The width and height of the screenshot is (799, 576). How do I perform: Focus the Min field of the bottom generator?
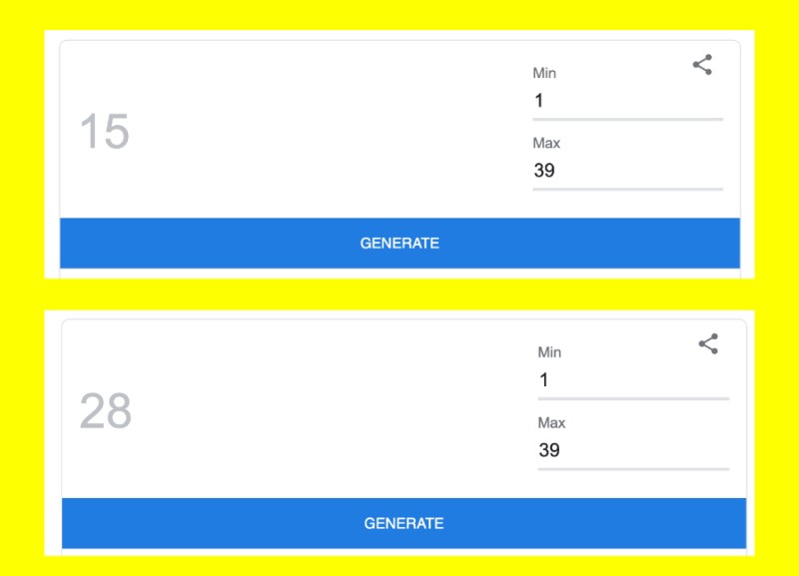point(632,380)
